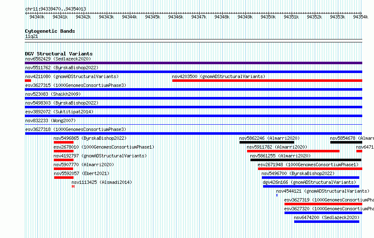Click the black bar under nsv5861255
The height and width of the screenshot is (238, 374).
pyautogui.click(x=306, y=160)
